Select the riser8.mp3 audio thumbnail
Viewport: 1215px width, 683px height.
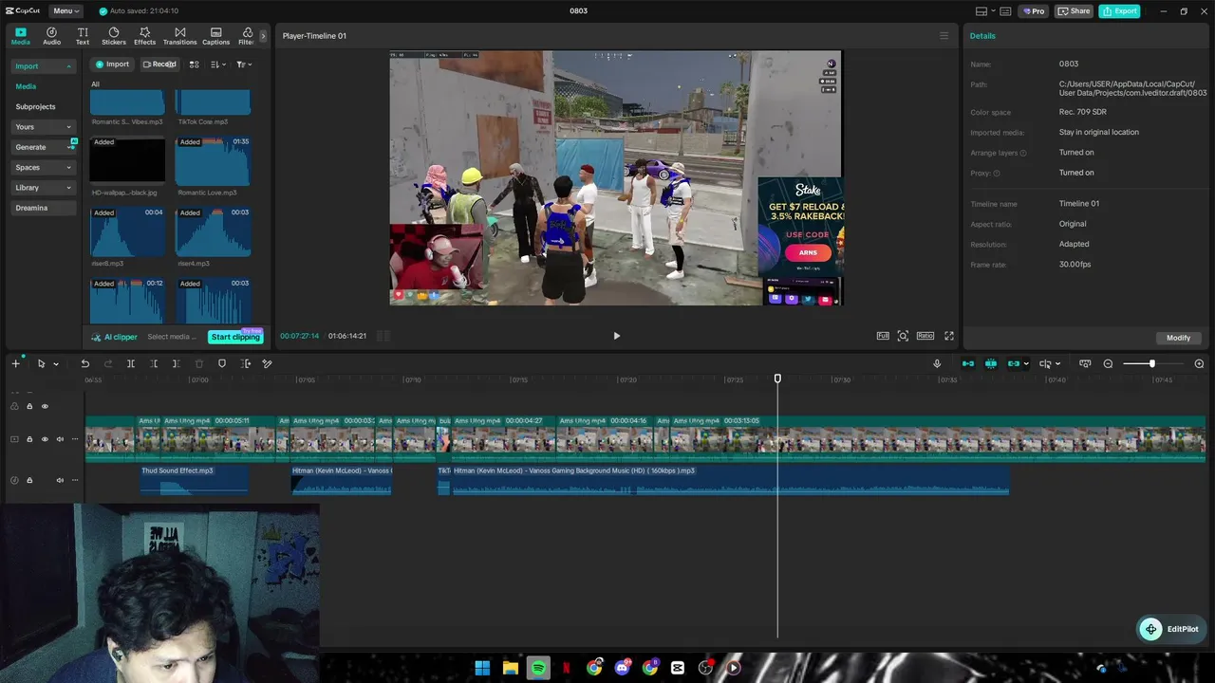127,231
